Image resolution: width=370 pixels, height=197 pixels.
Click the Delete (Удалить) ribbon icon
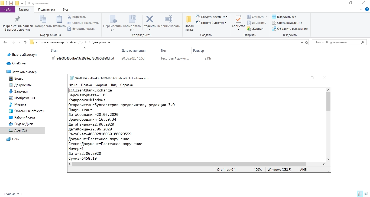click(150, 19)
